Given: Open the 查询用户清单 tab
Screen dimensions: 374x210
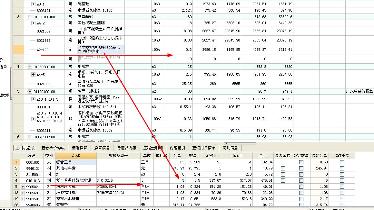Looking at the screenshot, I should click(204, 148).
